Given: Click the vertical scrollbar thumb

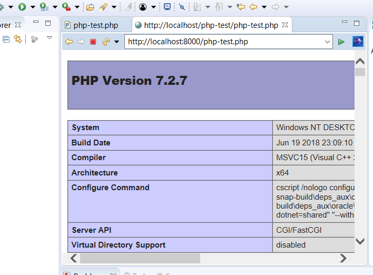Looking at the screenshot, I should click(360, 72).
